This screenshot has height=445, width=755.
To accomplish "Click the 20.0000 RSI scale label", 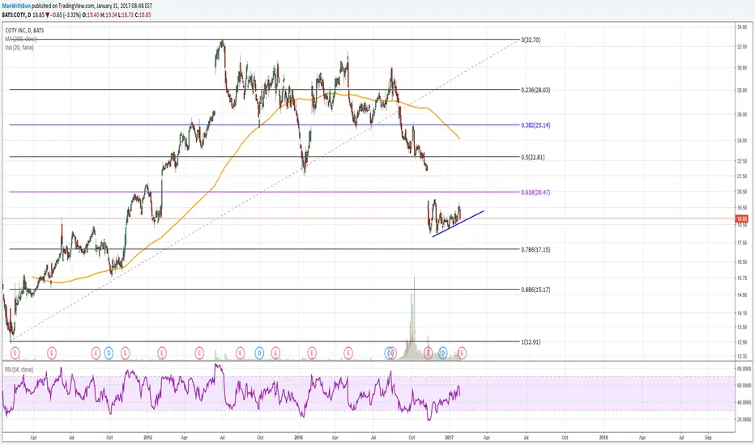I will tap(744, 419).
